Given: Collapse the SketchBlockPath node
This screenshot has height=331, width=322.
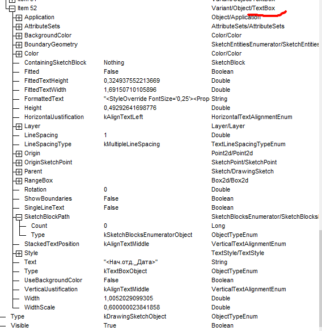Looking at the screenshot, I should [x=19, y=217].
